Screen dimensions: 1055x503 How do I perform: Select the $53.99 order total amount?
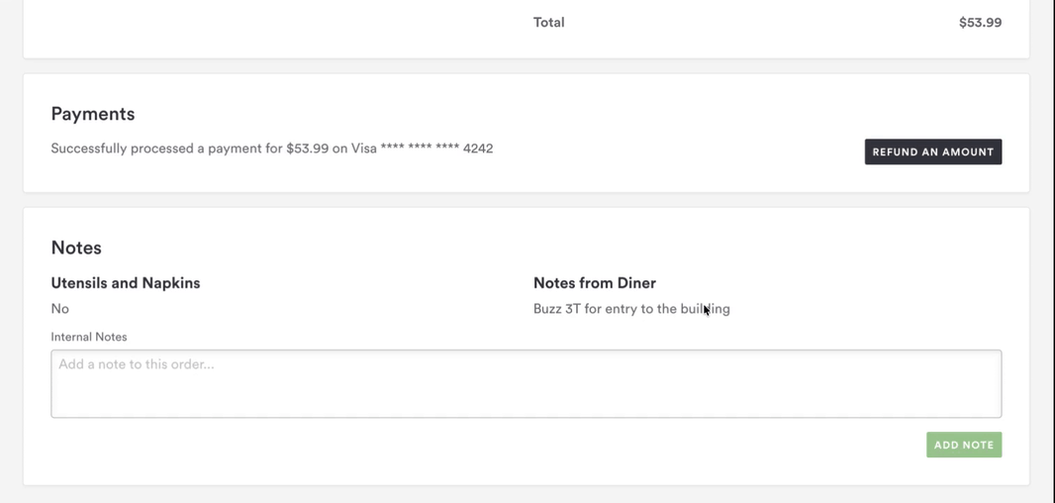980,22
